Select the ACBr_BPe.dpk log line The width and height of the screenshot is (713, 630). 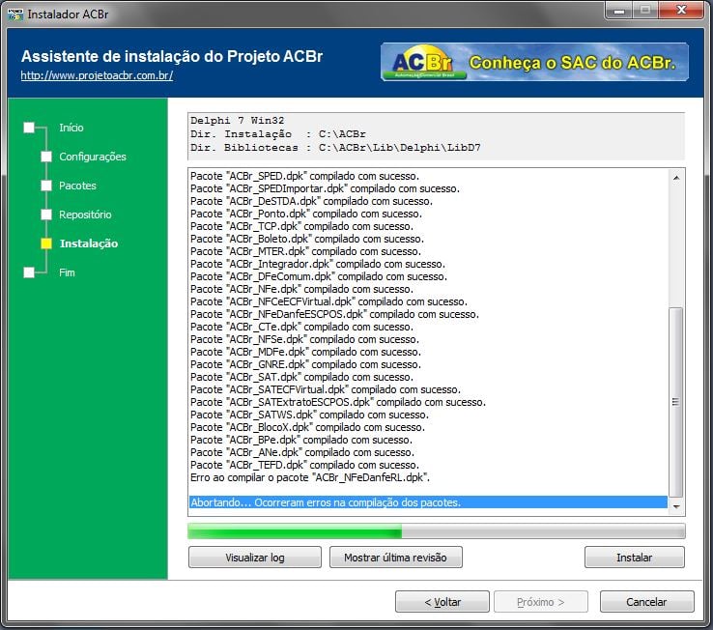(x=301, y=440)
